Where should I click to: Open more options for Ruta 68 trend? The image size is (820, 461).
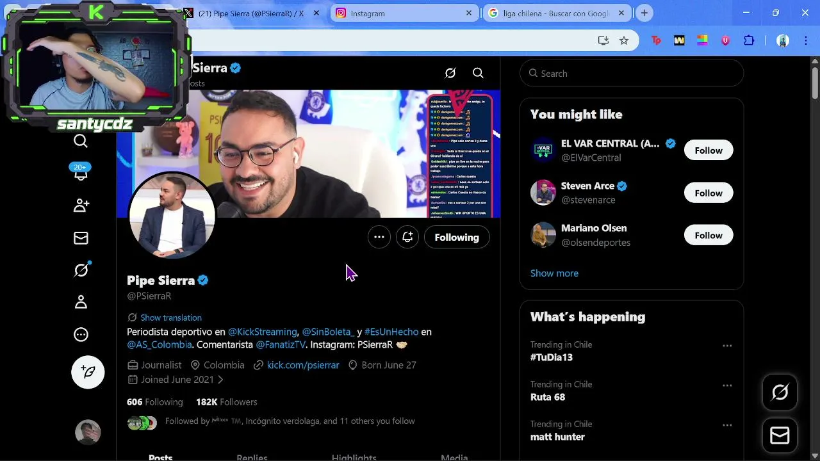point(727,385)
